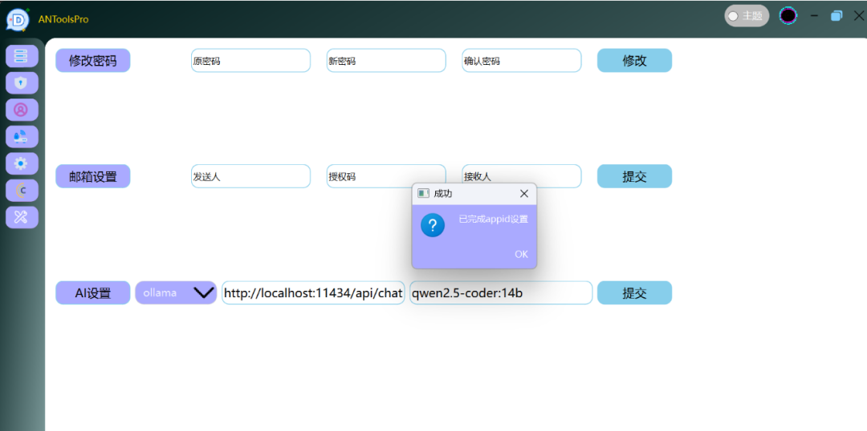
Task: Focus the 新密码 input field
Action: pyautogui.click(x=386, y=61)
